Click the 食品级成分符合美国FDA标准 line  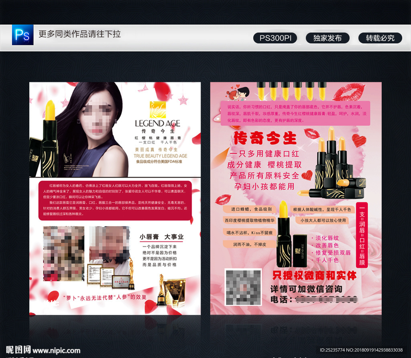[x=159, y=162]
